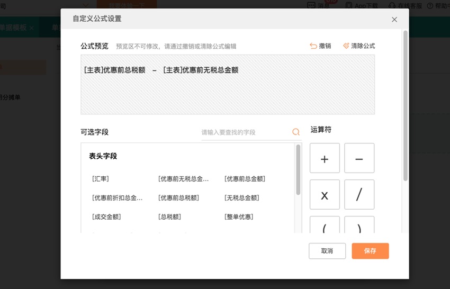Select the [整单优惠] field

tap(239, 216)
